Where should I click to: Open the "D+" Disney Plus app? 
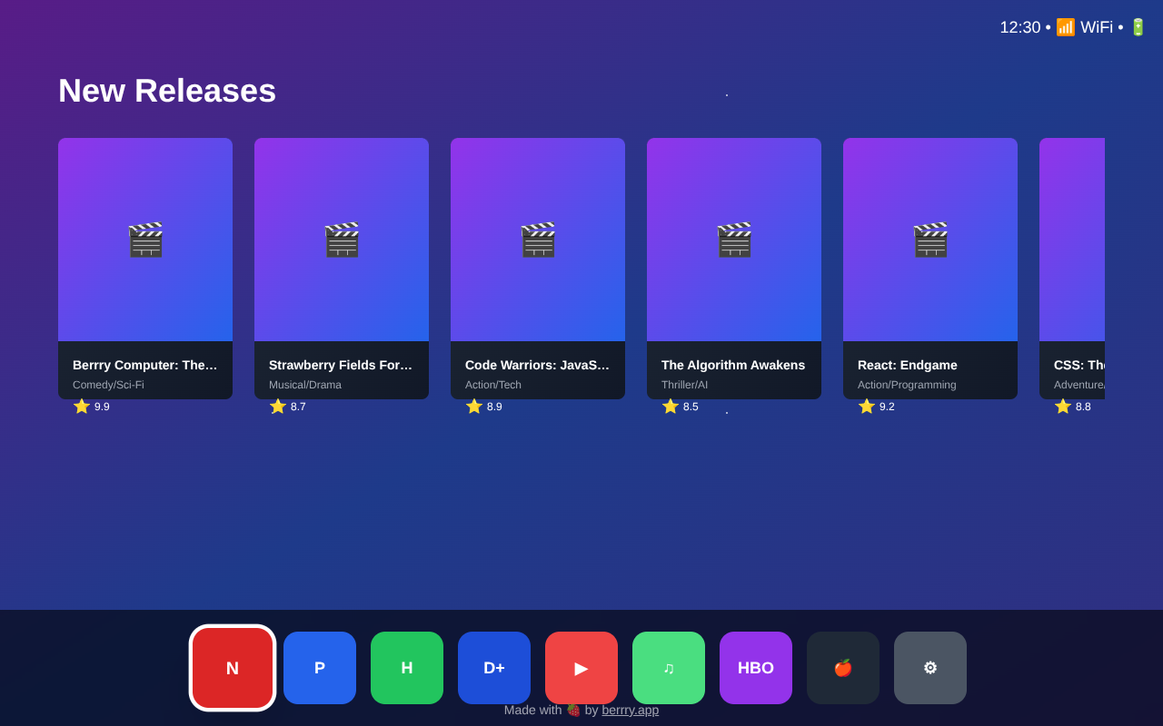493,667
